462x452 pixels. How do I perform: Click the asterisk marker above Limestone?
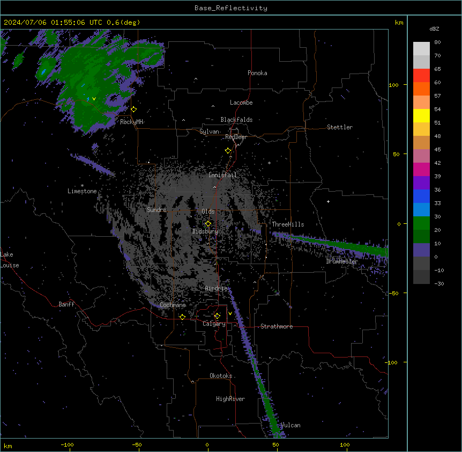pyautogui.click(x=82, y=186)
